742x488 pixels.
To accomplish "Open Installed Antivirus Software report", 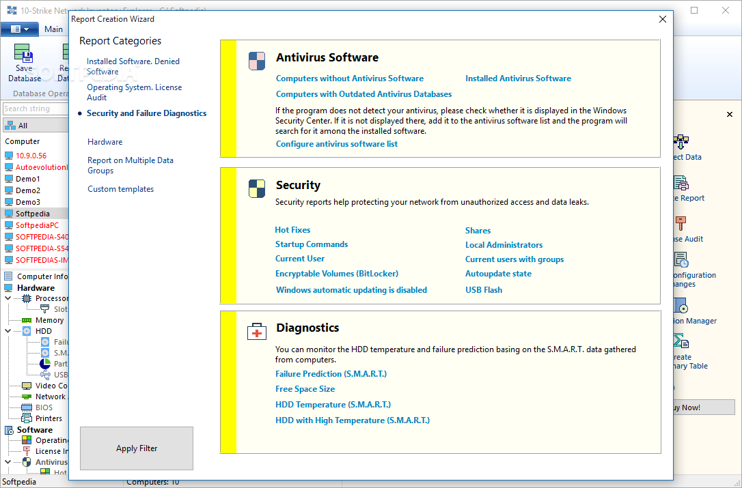I will (518, 78).
